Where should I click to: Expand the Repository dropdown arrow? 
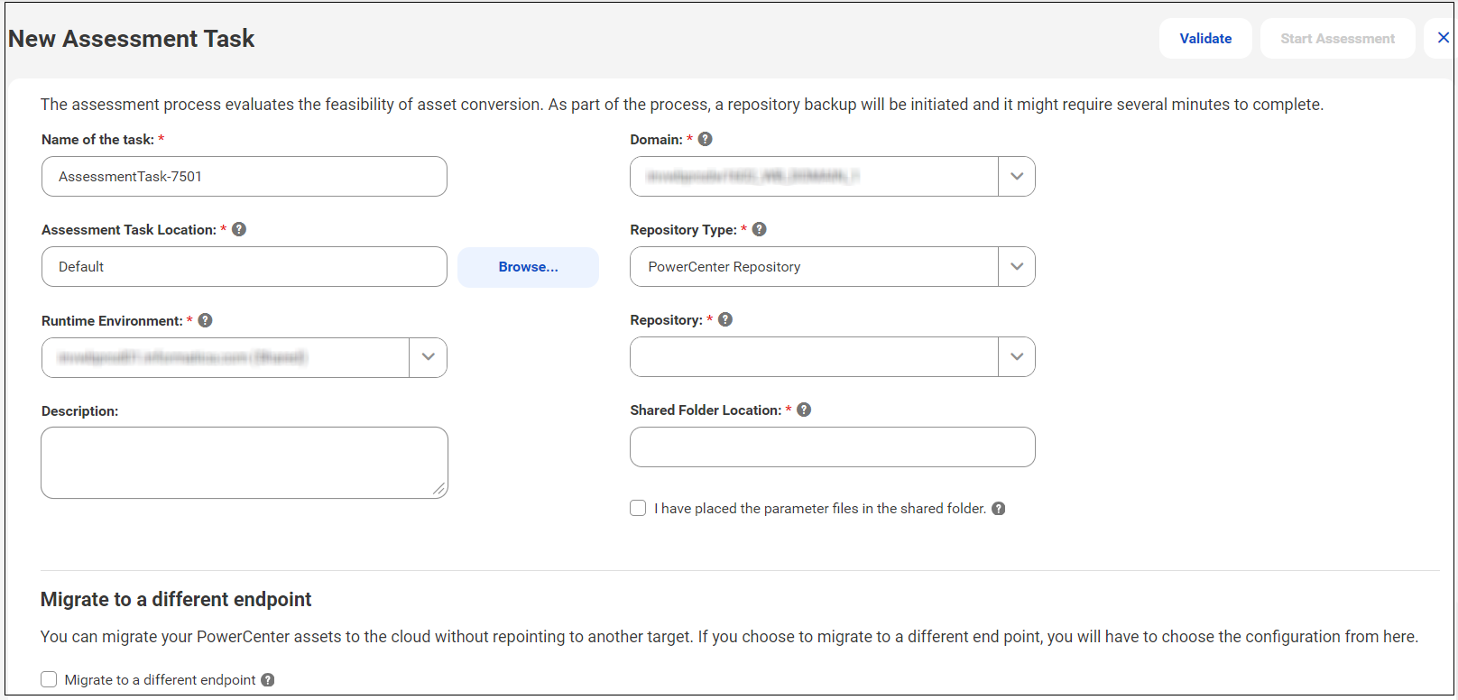pos(1017,357)
